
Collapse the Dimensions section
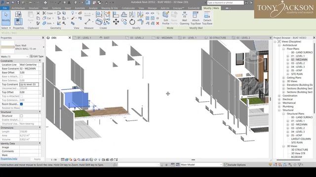pyautogui.click(x=39, y=128)
